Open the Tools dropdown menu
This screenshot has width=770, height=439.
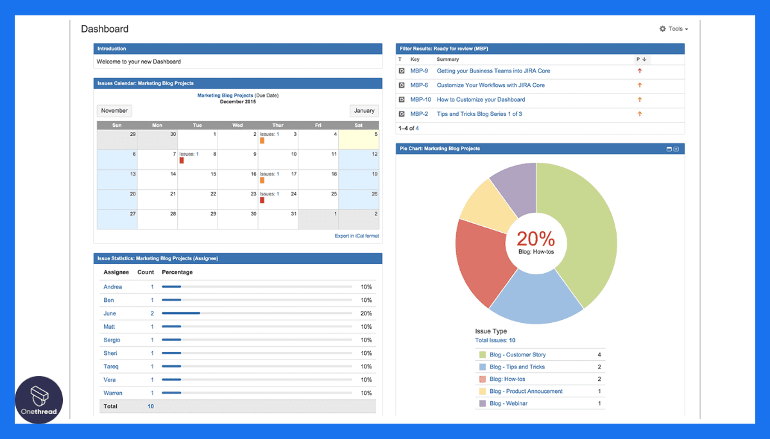tap(673, 28)
